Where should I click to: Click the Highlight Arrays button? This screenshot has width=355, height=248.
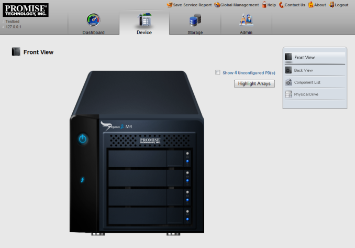click(x=254, y=84)
